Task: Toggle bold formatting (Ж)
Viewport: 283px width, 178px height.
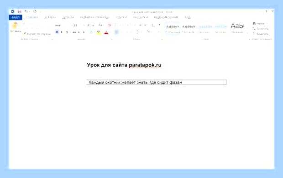Action: [x=57, y=32]
